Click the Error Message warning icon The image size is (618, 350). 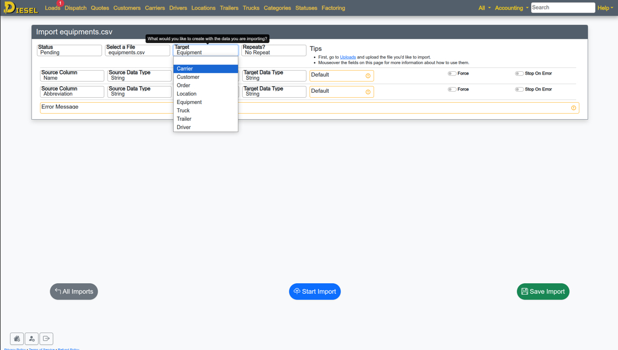click(x=573, y=108)
